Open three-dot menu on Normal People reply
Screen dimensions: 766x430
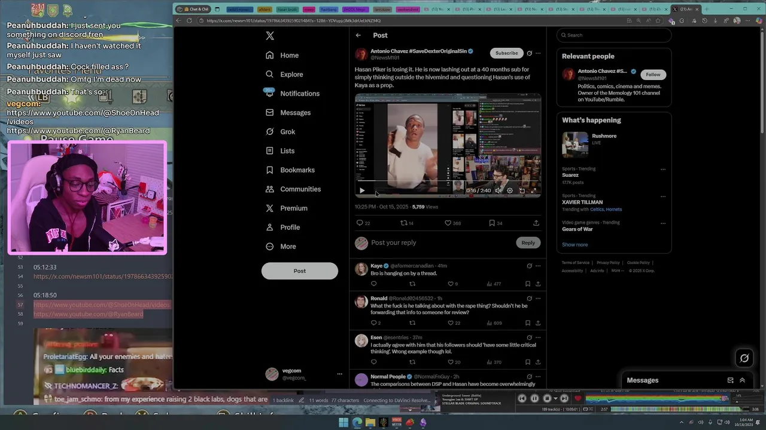coord(538,377)
